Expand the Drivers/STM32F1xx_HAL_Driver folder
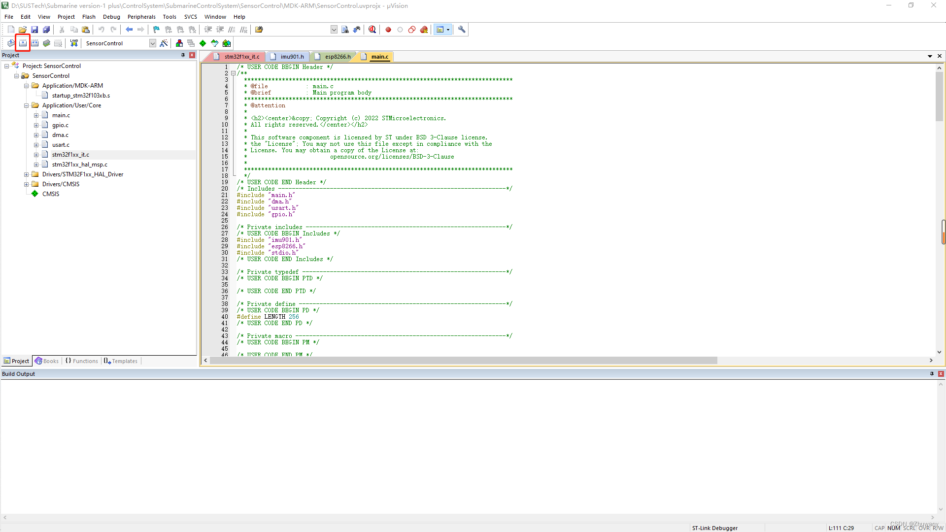The height and width of the screenshot is (532, 946). click(26, 174)
